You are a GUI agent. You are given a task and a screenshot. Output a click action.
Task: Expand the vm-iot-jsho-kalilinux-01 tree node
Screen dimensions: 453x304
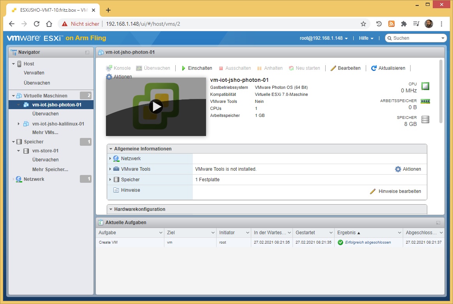(19, 124)
